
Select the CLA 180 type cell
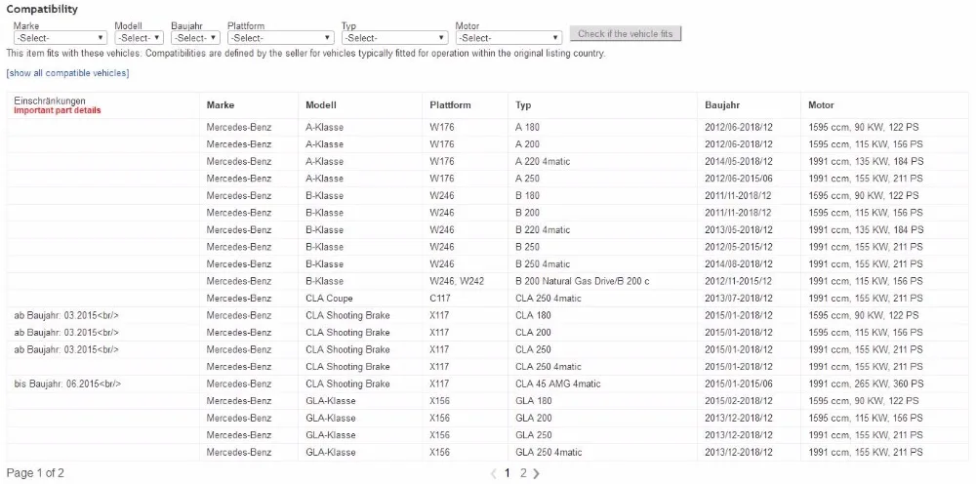coord(533,315)
